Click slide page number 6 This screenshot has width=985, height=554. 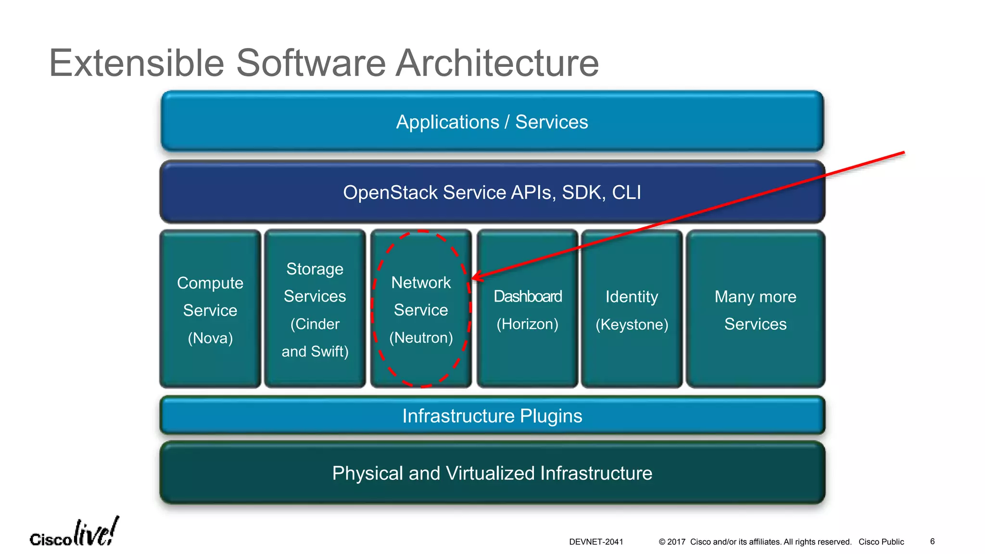932,541
